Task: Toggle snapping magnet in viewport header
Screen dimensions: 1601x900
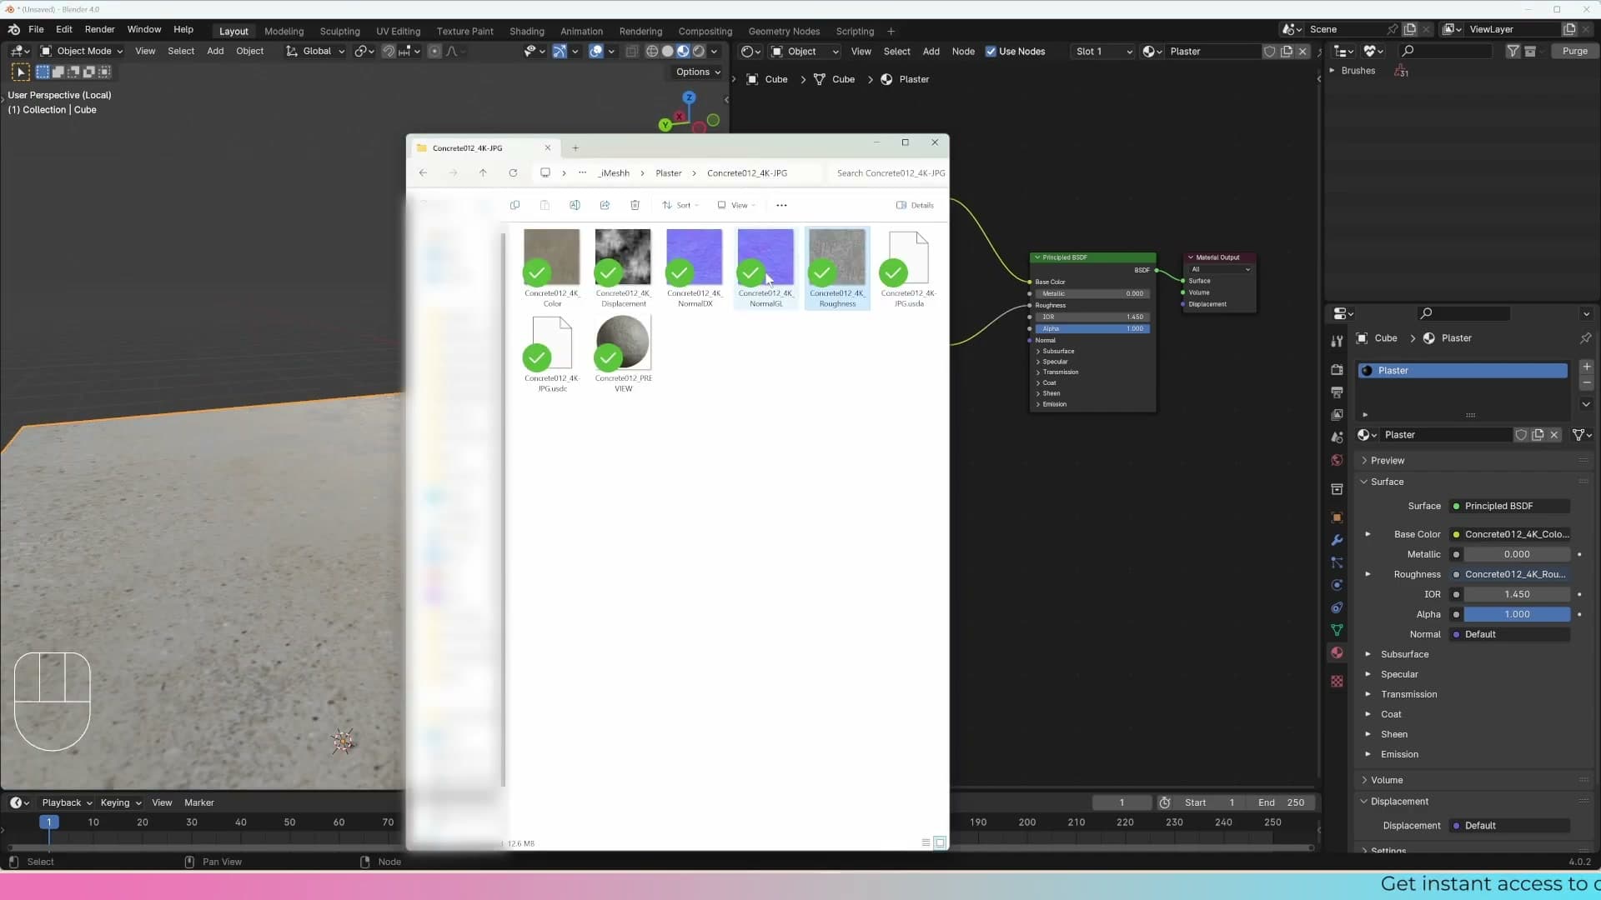Action: (389, 52)
